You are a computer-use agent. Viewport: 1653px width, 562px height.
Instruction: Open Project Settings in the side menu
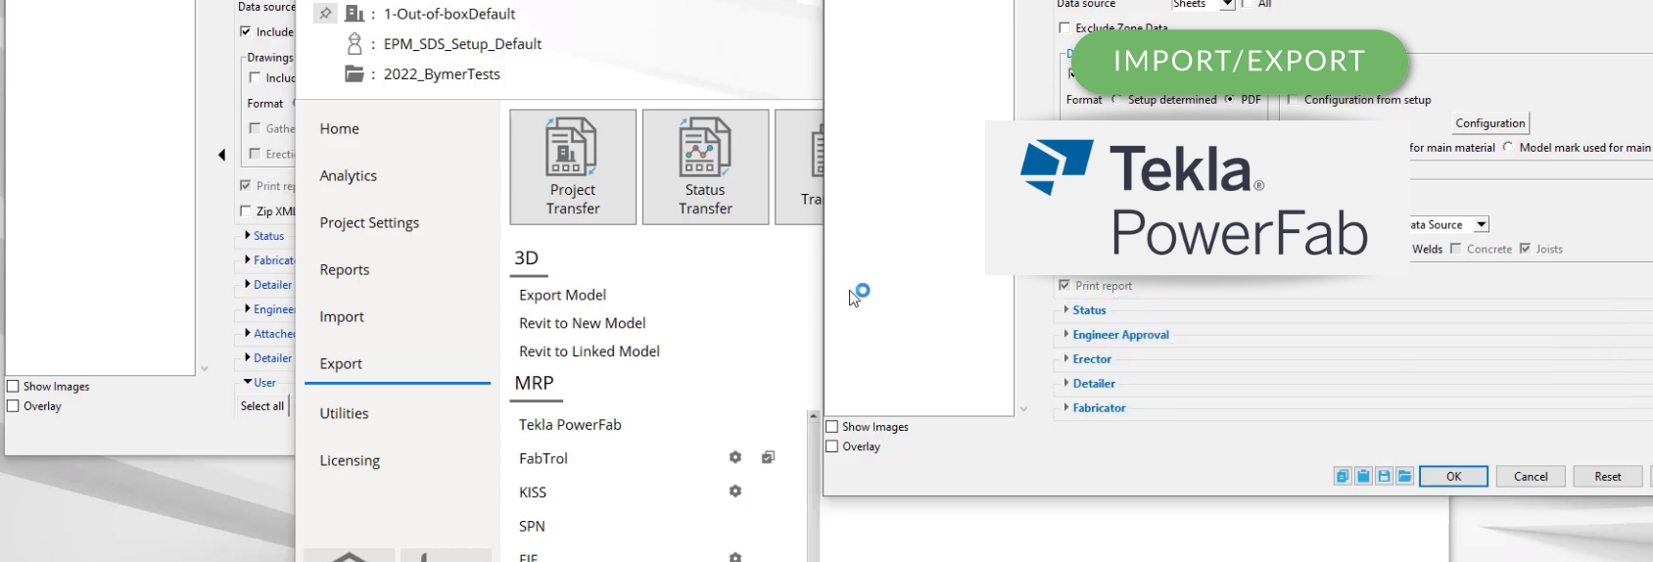(369, 222)
